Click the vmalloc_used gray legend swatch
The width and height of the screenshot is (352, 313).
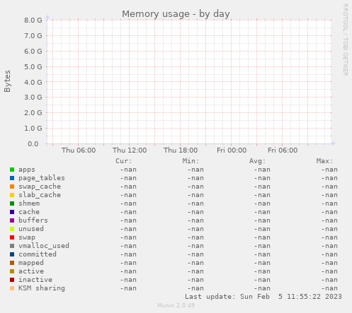pos(12,246)
